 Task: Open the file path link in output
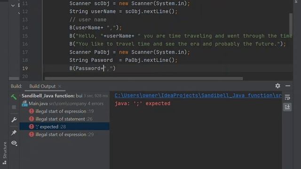click(x=198, y=95)
